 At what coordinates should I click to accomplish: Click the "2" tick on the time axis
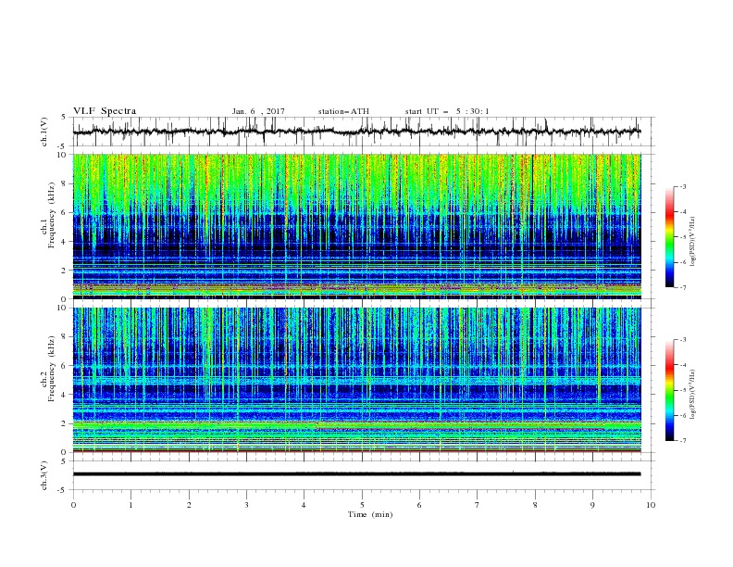click(x=189, y=505)
